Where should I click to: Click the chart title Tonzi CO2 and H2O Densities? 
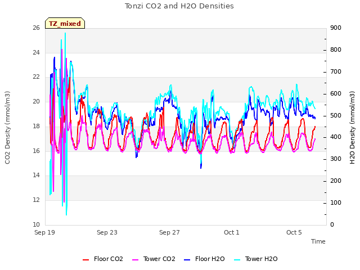179,6
